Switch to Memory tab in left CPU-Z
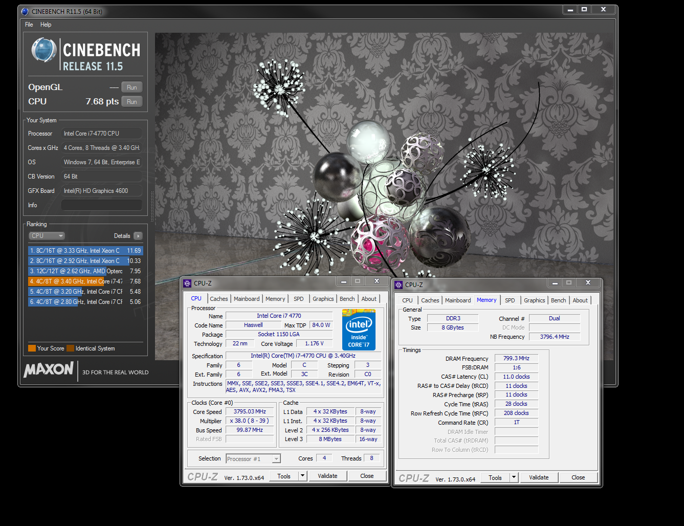This screenshot has height=526, width=684. pos(275,299)
